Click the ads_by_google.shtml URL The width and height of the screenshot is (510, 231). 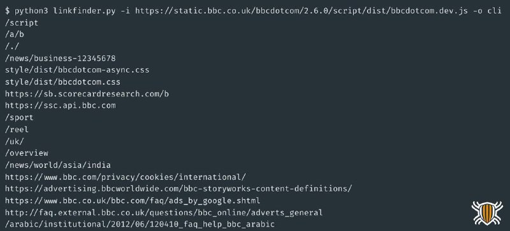[133, 201]
